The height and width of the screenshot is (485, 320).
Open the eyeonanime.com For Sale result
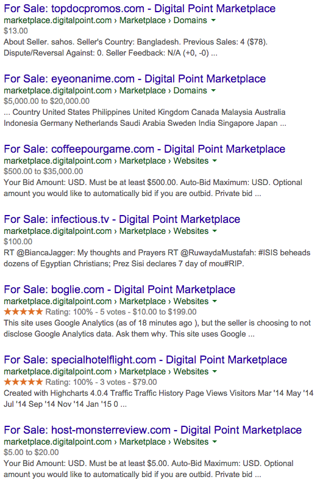[x=135, y=79]
